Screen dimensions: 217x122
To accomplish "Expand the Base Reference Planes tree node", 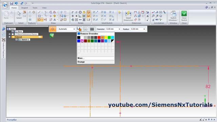I will coord(9,34).
